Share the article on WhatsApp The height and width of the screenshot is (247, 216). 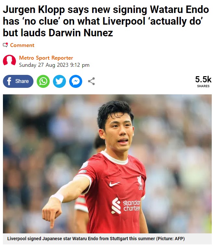[x=43, y=81]
